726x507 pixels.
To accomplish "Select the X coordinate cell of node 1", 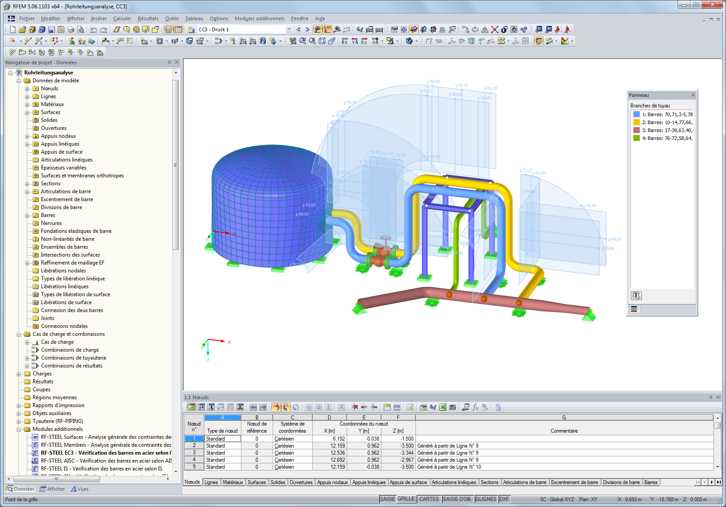I will pyautogui.click(x=329, y=438).
